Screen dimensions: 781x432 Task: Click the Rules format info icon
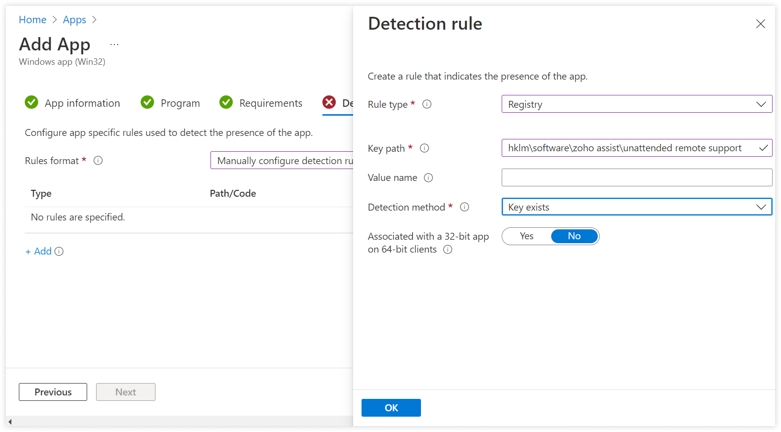[x=98, y=161]
